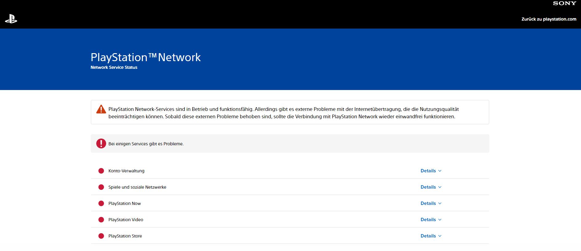Click red status dot beside Konto-Verwaltung

101,171
